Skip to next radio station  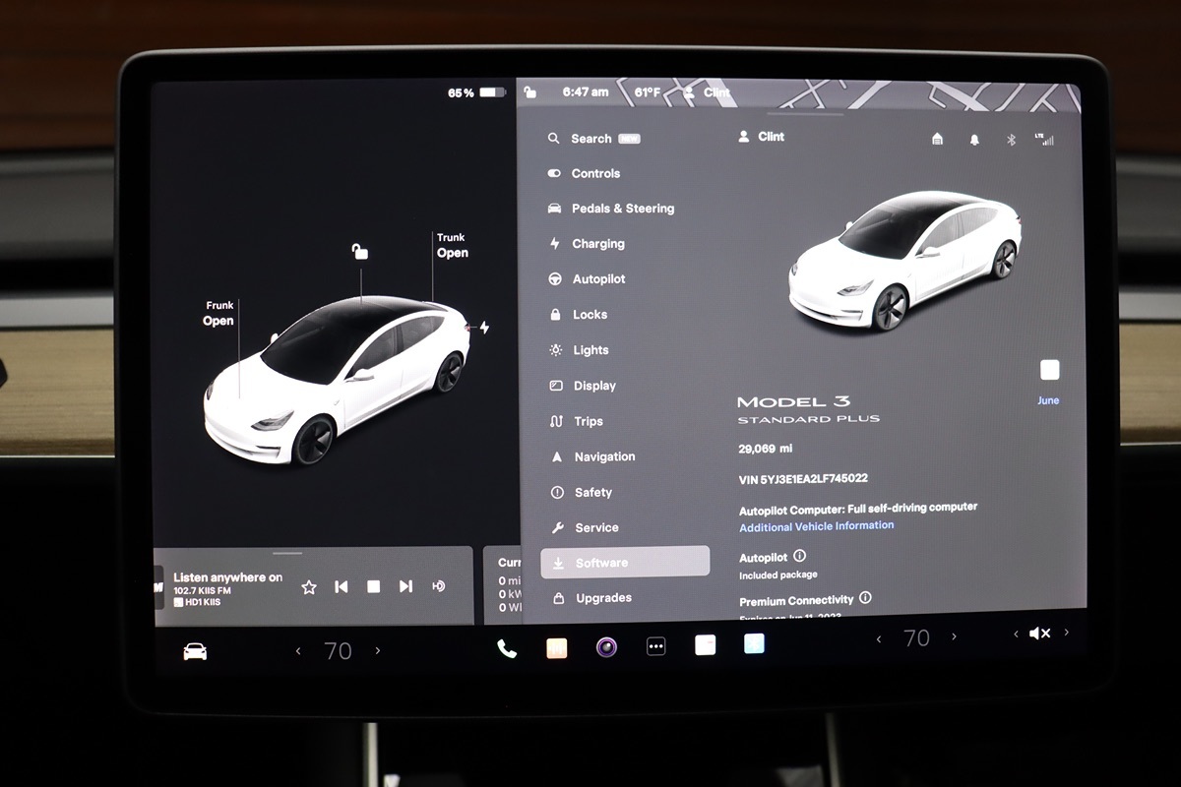[405, 586]
